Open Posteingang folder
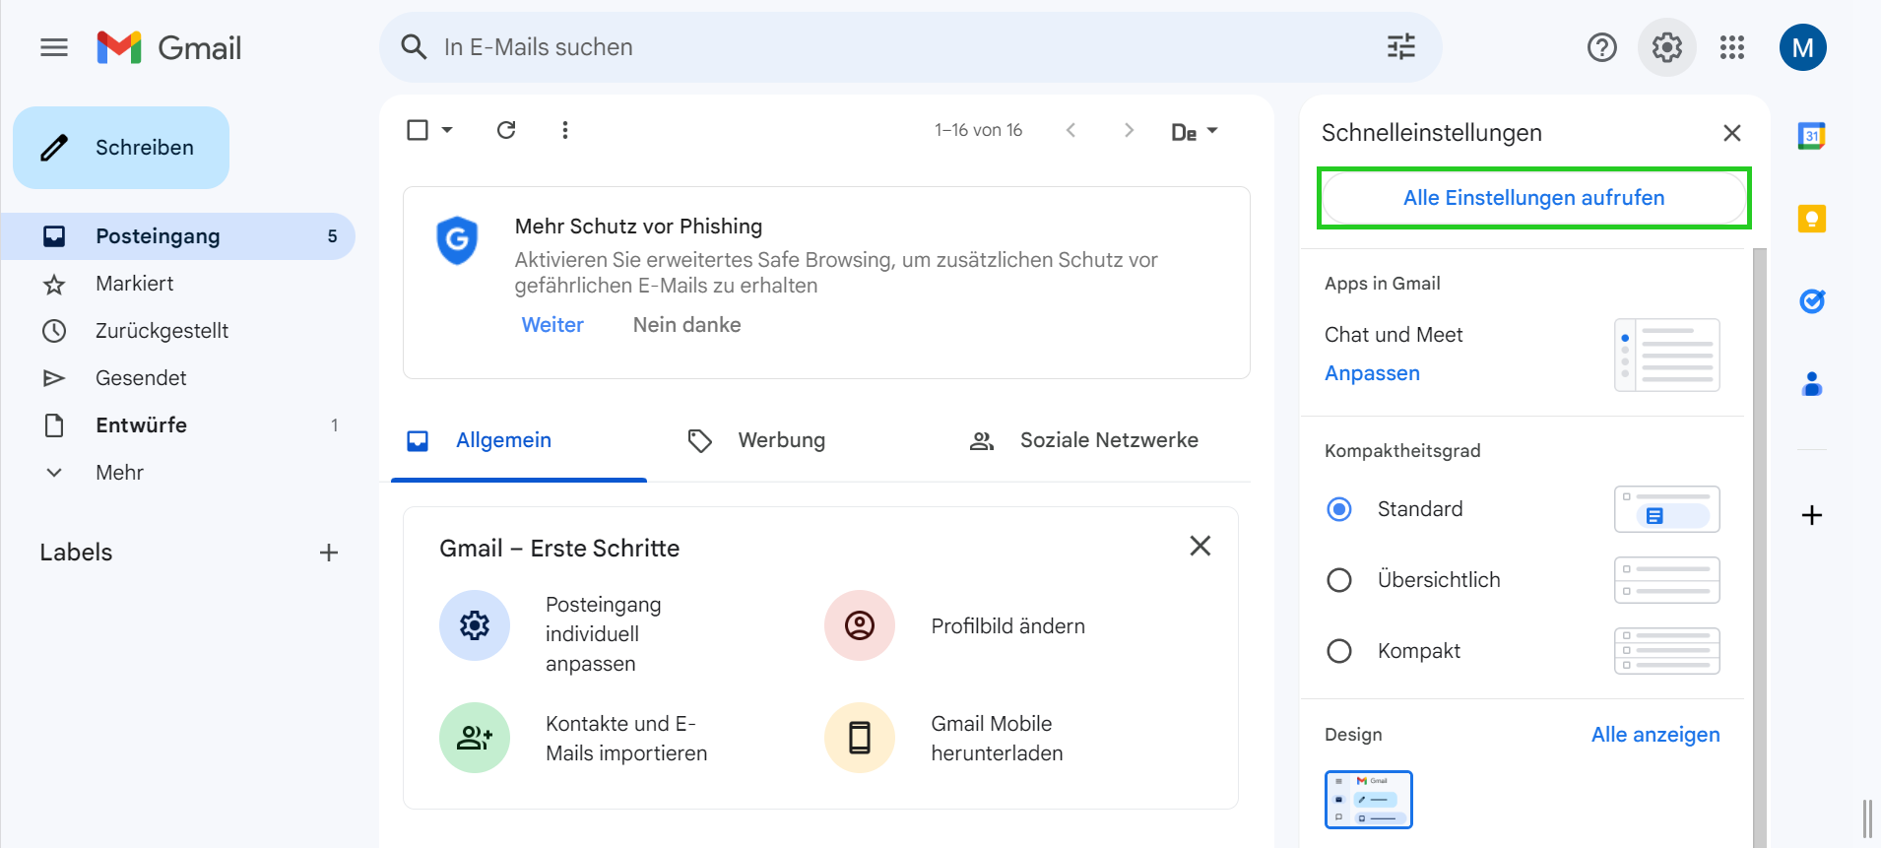The image size is (1881, 848). (x=178, y=236)
